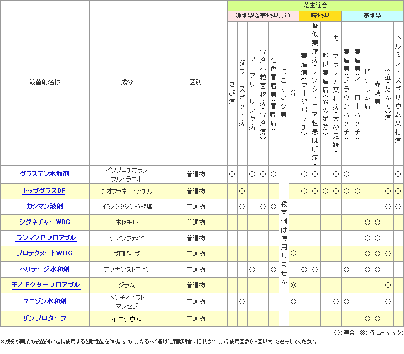404x354 pixels.
Task: Click the アゾキシストロビン ingredient cell
Action: (x=127, y=270)
